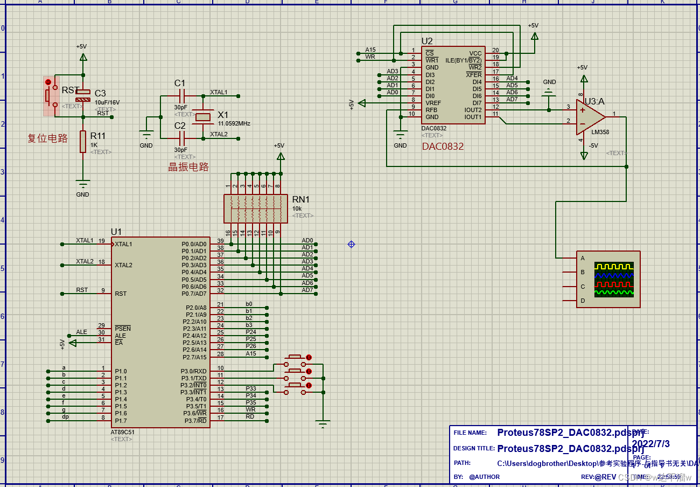
Task: Click the RN1 reference label
Action: coord(301,199)
